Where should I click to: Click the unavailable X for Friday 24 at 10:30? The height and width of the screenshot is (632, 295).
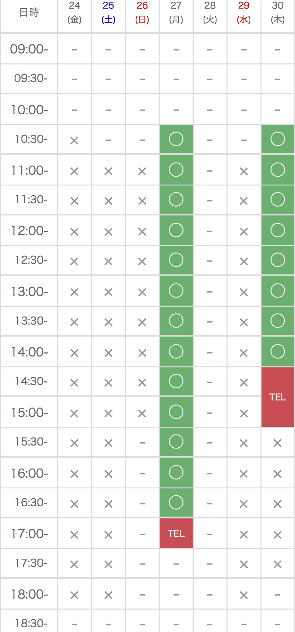[x=74, y=140]
